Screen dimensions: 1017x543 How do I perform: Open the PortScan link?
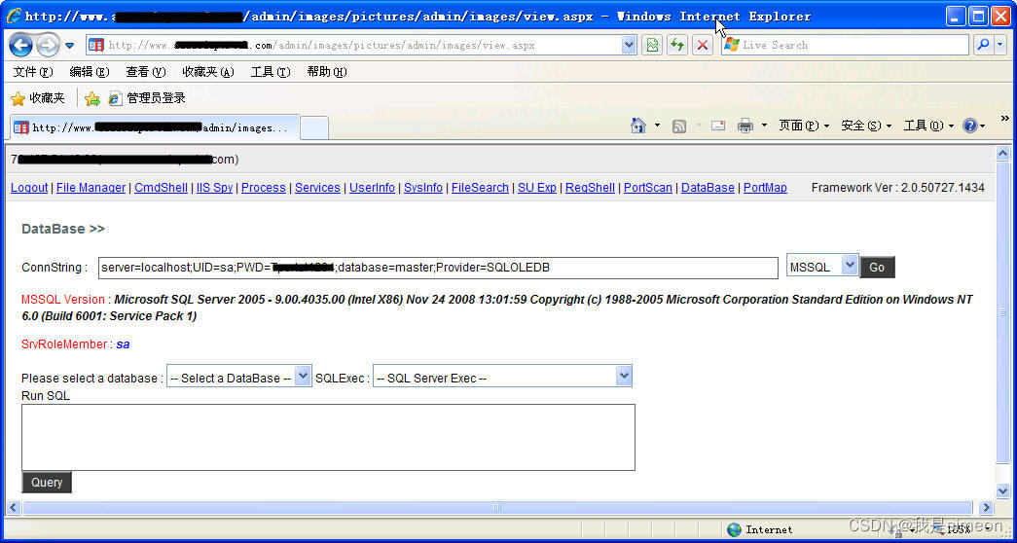648,188
